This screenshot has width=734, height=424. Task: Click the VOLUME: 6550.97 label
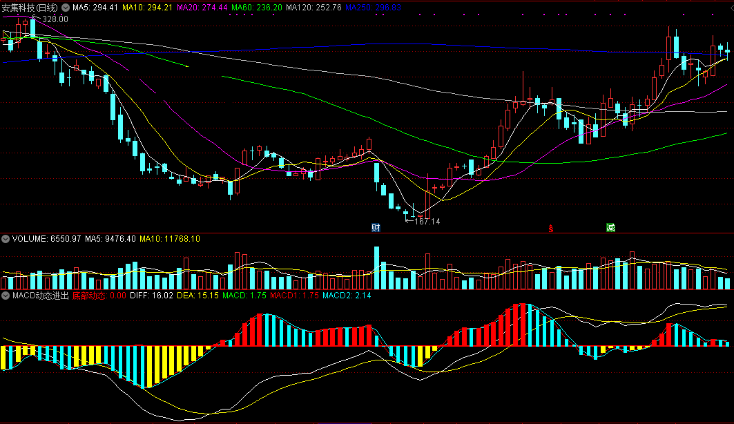click(46, 239)
